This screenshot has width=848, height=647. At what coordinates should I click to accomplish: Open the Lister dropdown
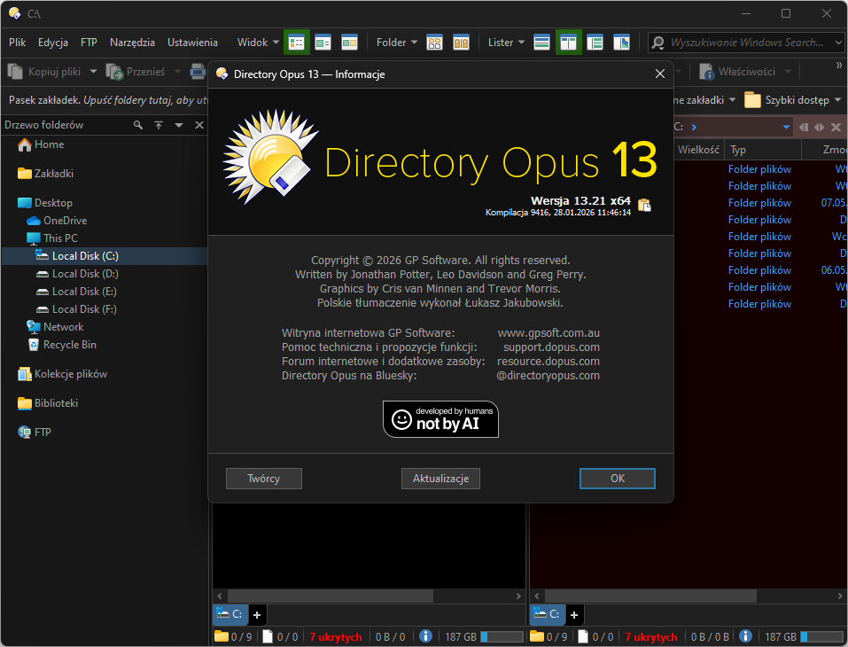[x=506, y=43]
